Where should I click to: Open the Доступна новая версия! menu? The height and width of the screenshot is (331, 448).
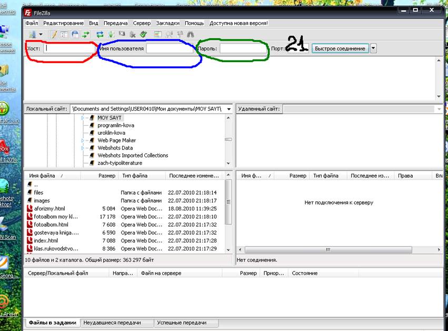pyautogui.click(x=238, y=23)
